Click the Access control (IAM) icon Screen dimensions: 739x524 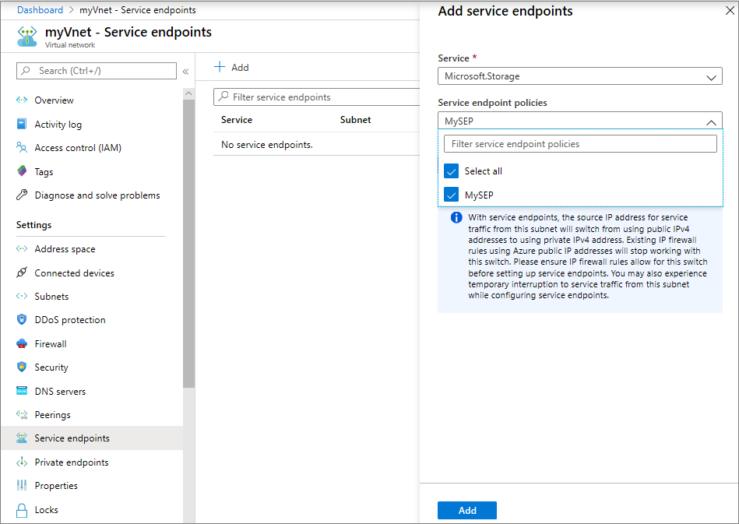[x=22, y=148]
